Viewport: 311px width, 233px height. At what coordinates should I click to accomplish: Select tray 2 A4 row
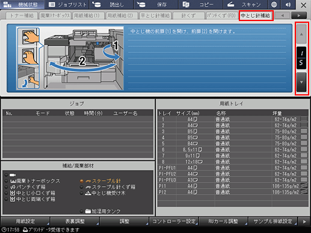coord(233,126)
